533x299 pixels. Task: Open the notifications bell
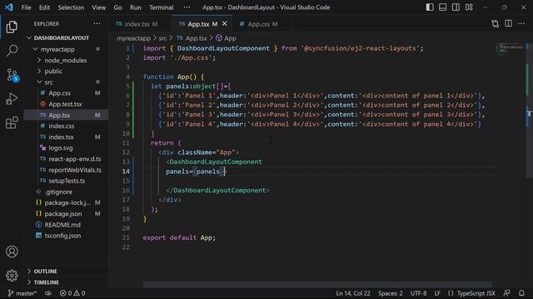click(521, 293)
